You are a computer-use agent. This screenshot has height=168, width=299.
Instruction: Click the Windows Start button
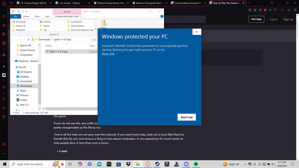[5, 164]
